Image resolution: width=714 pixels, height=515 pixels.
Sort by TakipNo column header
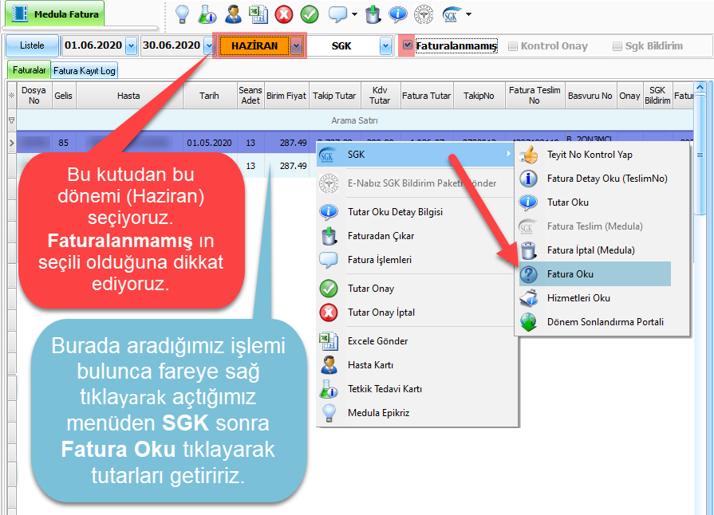(479, 96)
